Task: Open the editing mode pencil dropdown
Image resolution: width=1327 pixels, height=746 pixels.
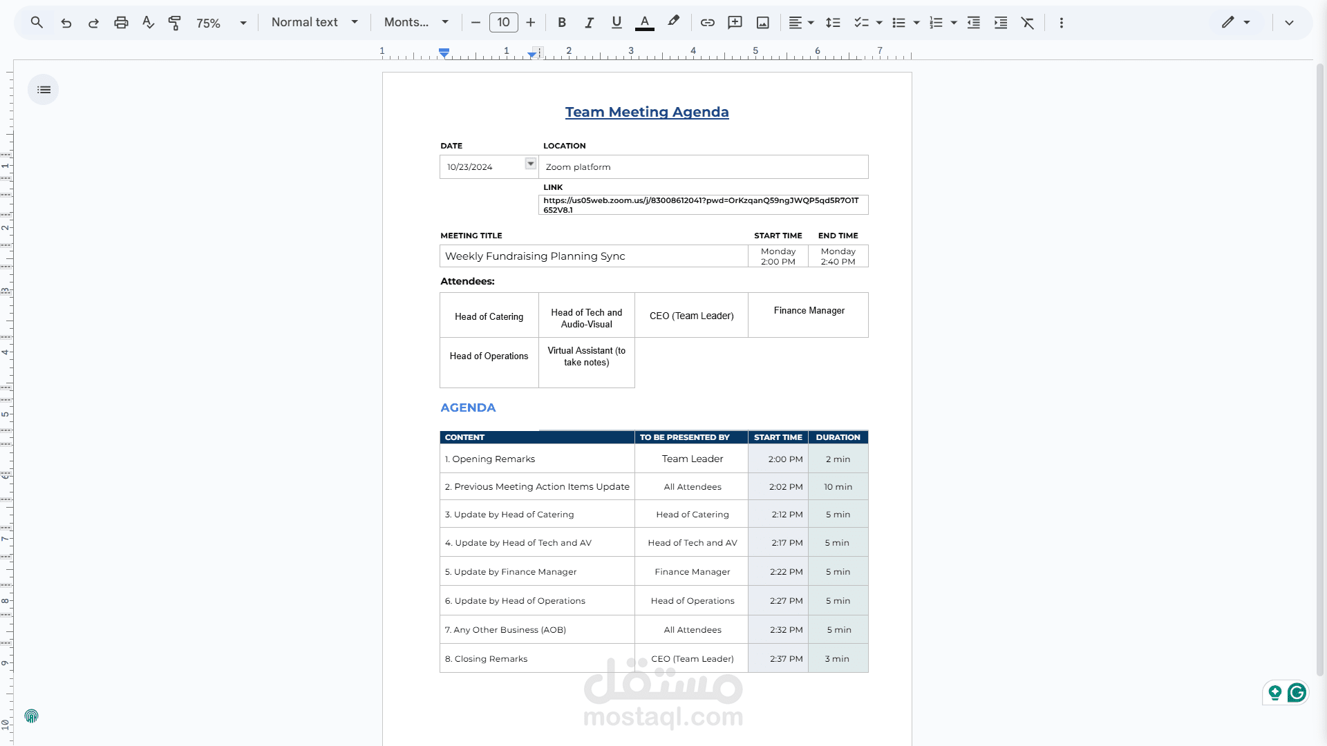Action: point(1236,22)
